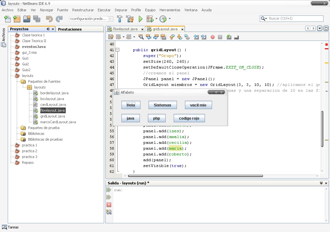Click the codigo rojo button
The width and height of the screenshot is (330, 232).
[x=189, y=118]
